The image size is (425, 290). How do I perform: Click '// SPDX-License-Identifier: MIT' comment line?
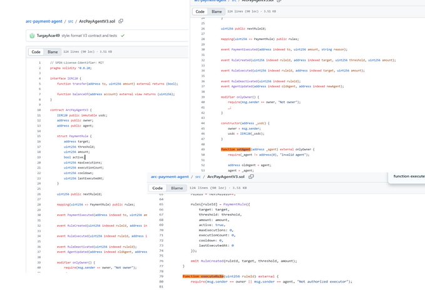77,63
